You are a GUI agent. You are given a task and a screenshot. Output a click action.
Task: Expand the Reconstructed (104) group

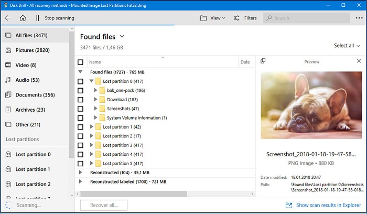80,173
